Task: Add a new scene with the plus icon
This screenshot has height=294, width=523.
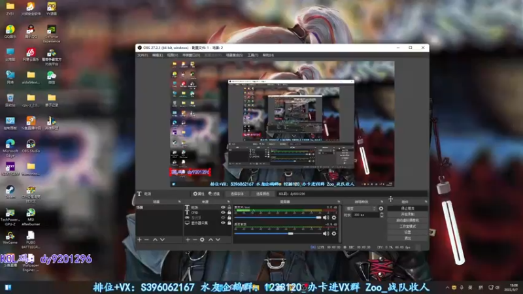Action: click(x=139, y=239)
